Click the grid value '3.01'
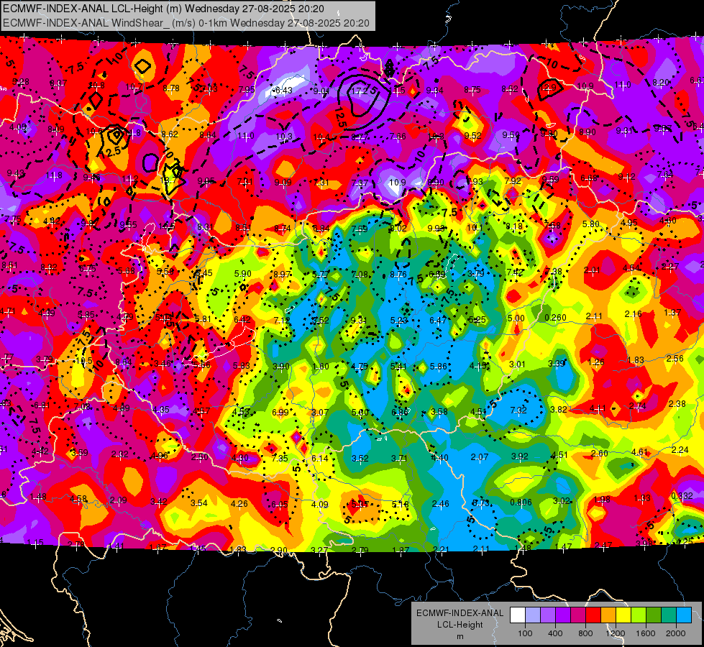704x647 pixels. click(x=517, y=364)
